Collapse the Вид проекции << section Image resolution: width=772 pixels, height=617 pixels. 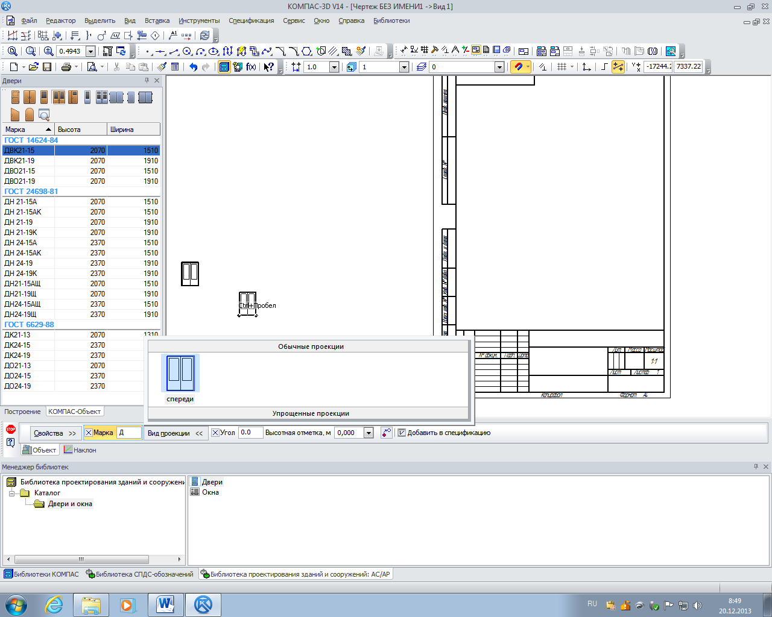175,433
